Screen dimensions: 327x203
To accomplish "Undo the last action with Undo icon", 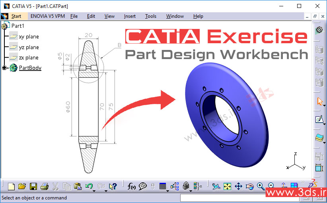I will (x=89, y=186).
